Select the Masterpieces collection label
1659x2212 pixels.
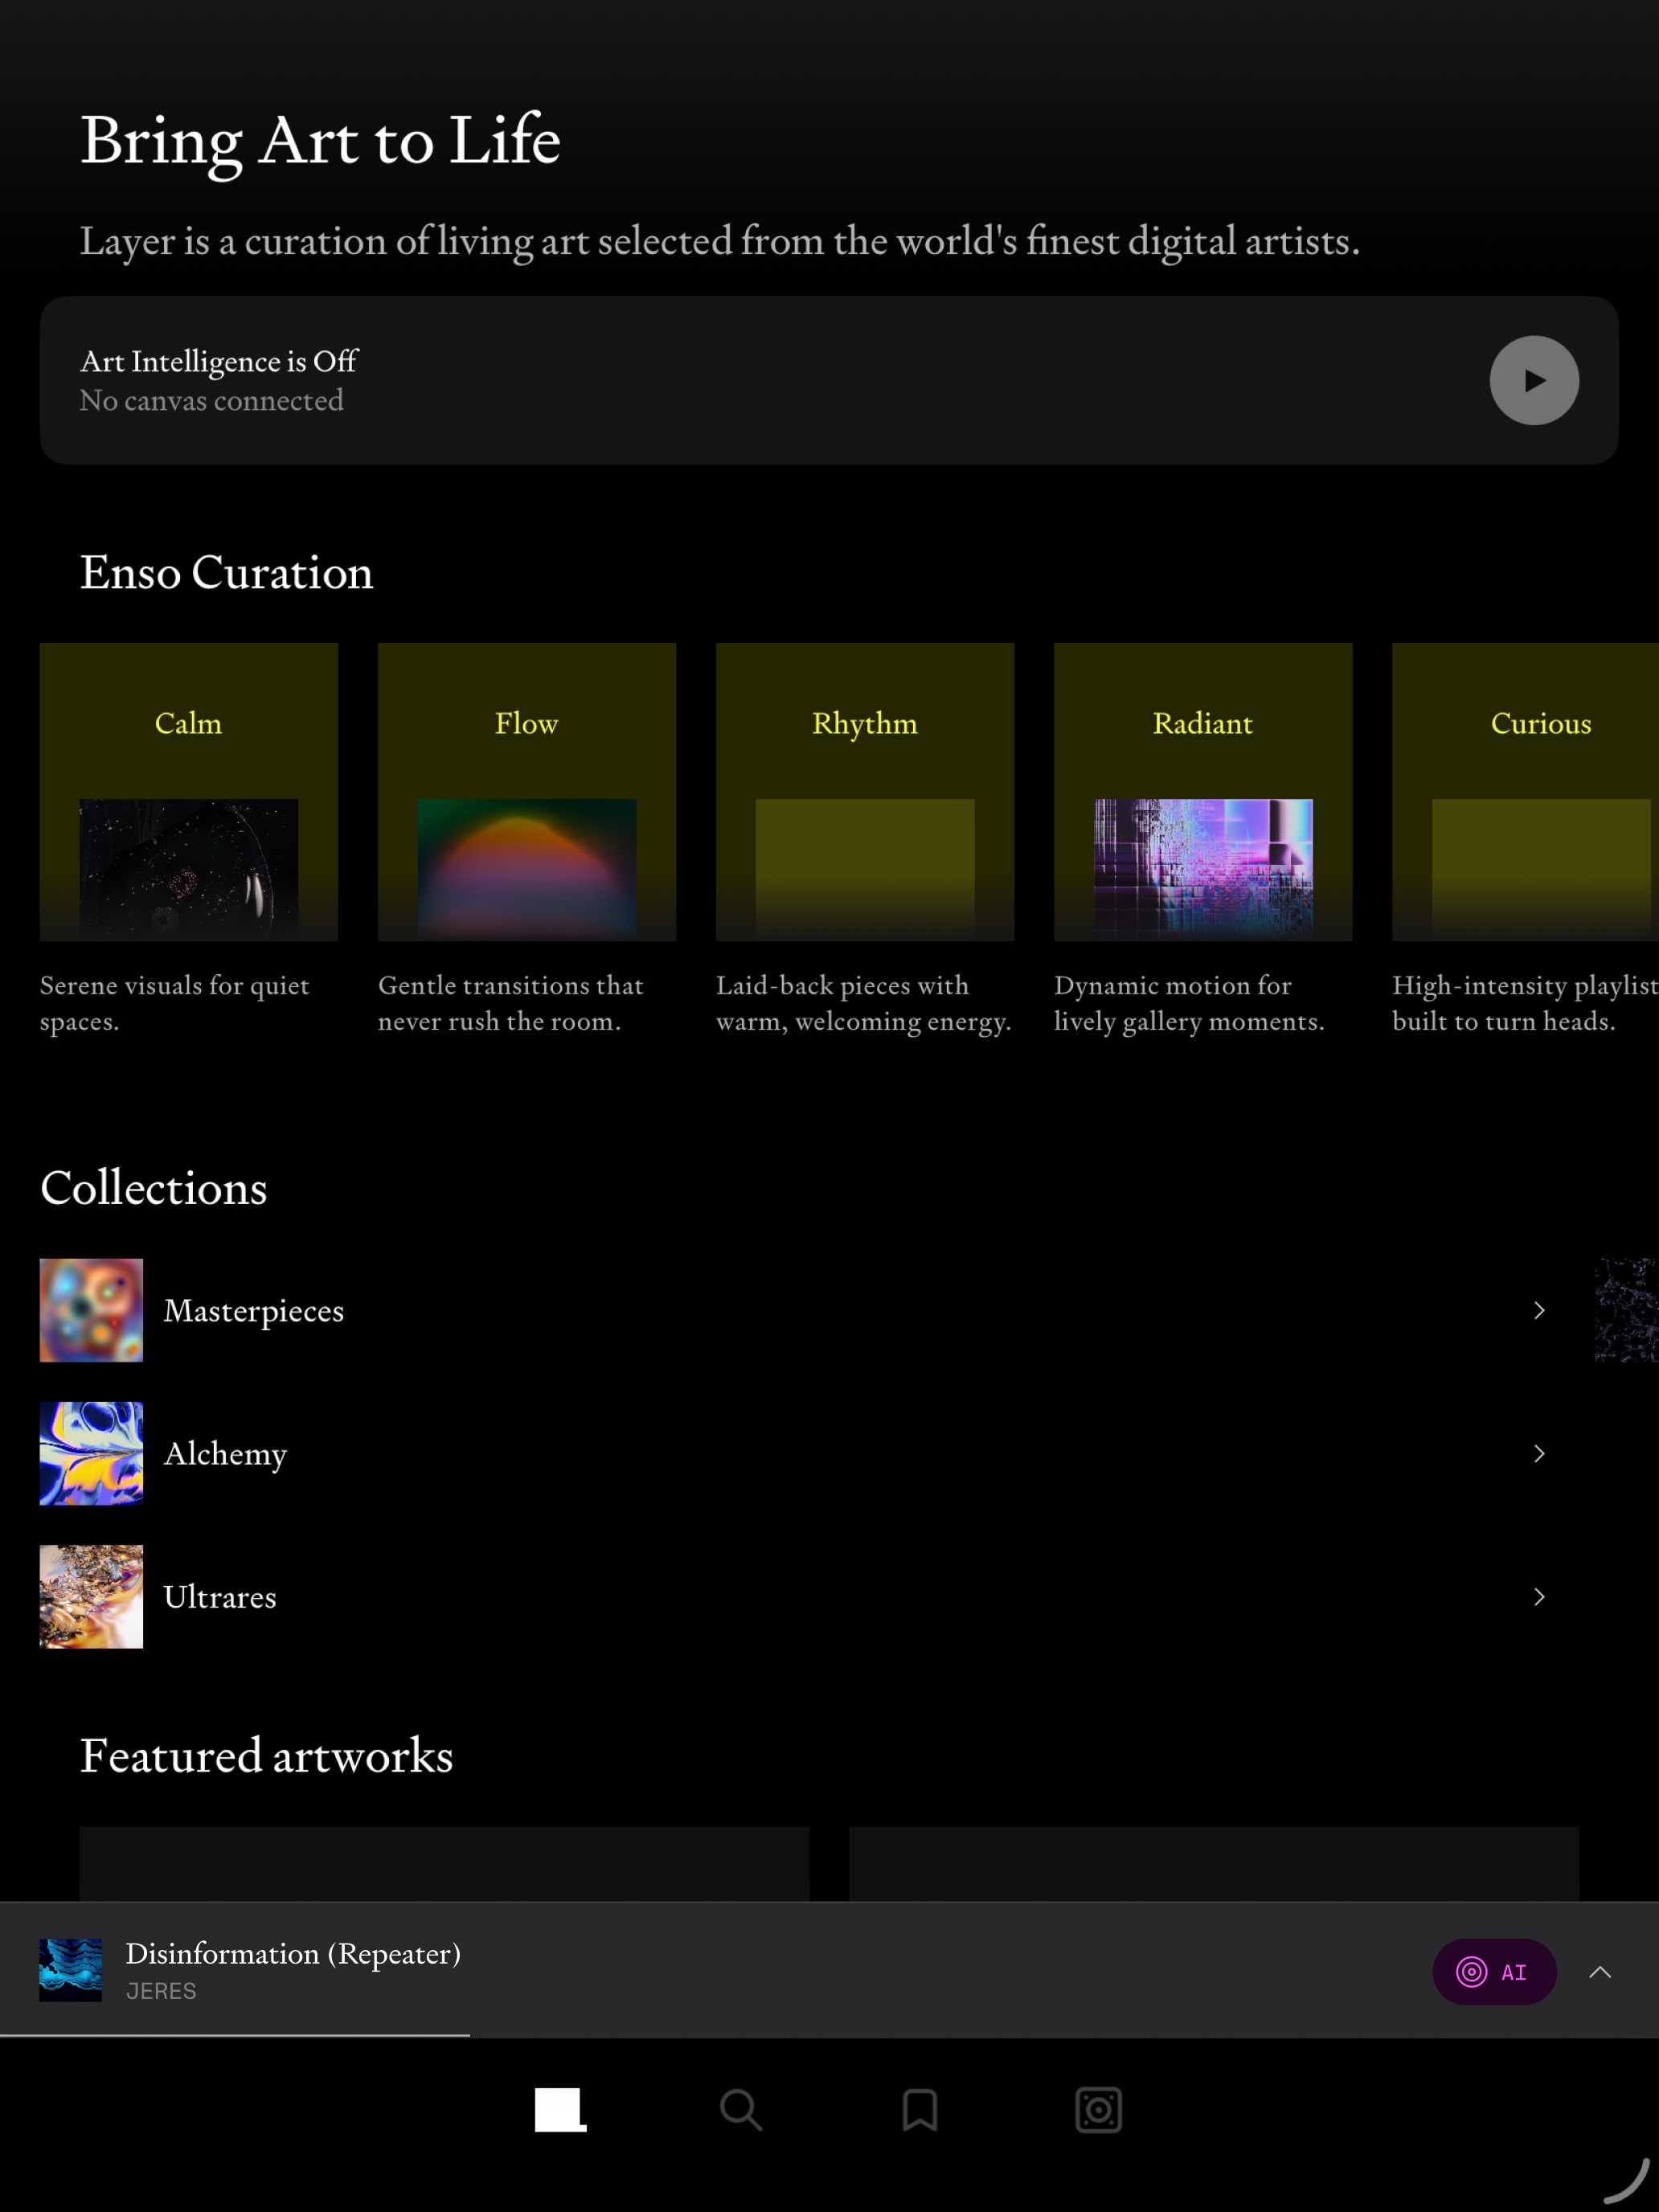[x=253, y=1310]
